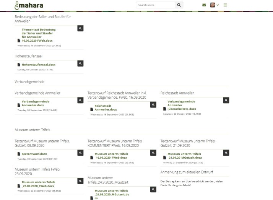Open details for Museum unterm Trifels _21.09.20_MGutzeit.docx
The height and width of the screenshot is (200, 273).
tap(226, 153)
